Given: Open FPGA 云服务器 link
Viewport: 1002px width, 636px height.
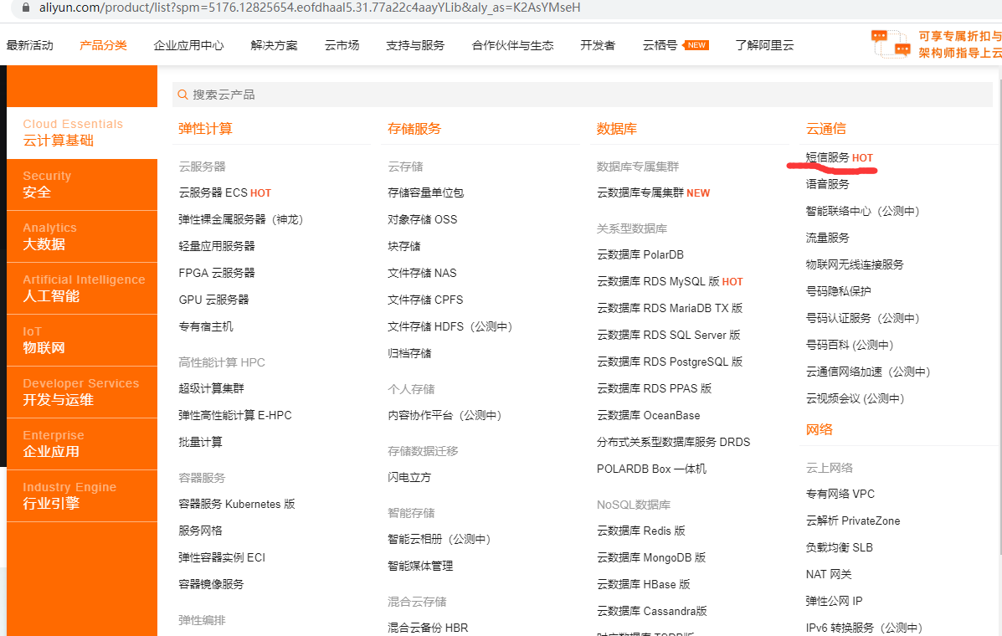Looking at the screenshot, I should click(217, 274).
